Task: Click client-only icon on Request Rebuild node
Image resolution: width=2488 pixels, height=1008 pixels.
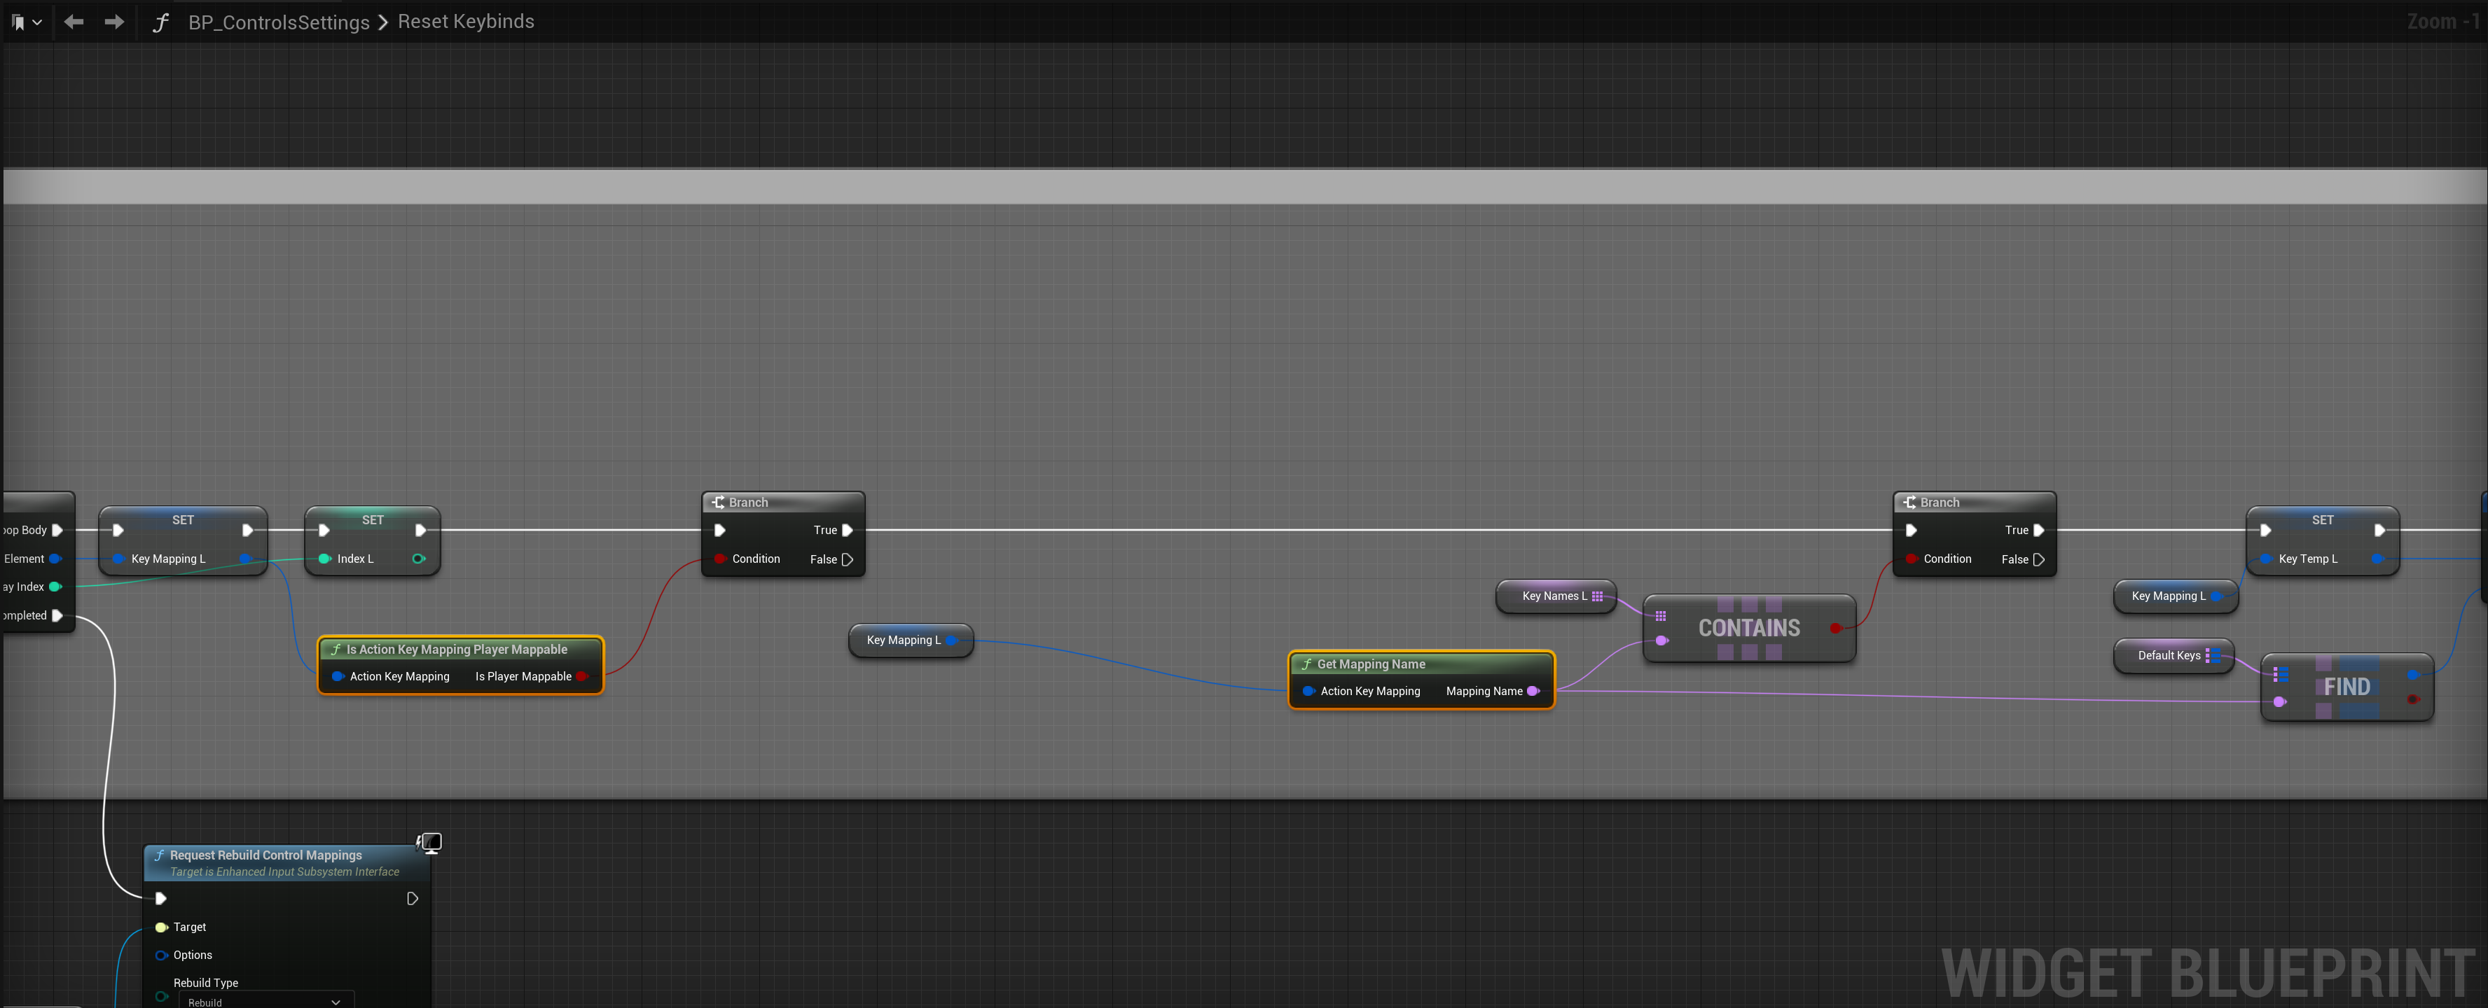Action: 430,843
